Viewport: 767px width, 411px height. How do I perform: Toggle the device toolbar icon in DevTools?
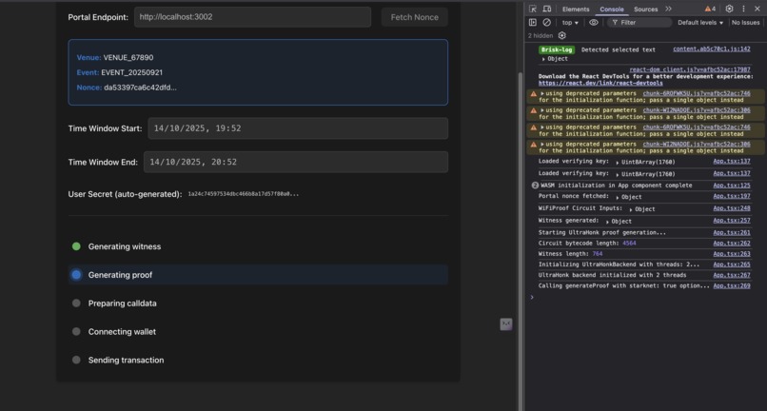coord(547,9)
